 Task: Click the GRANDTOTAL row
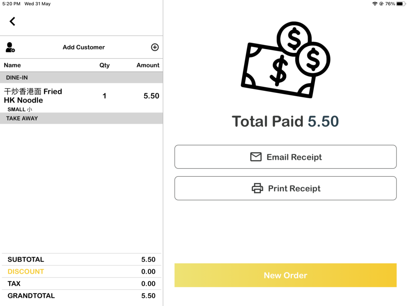(81, 296)
